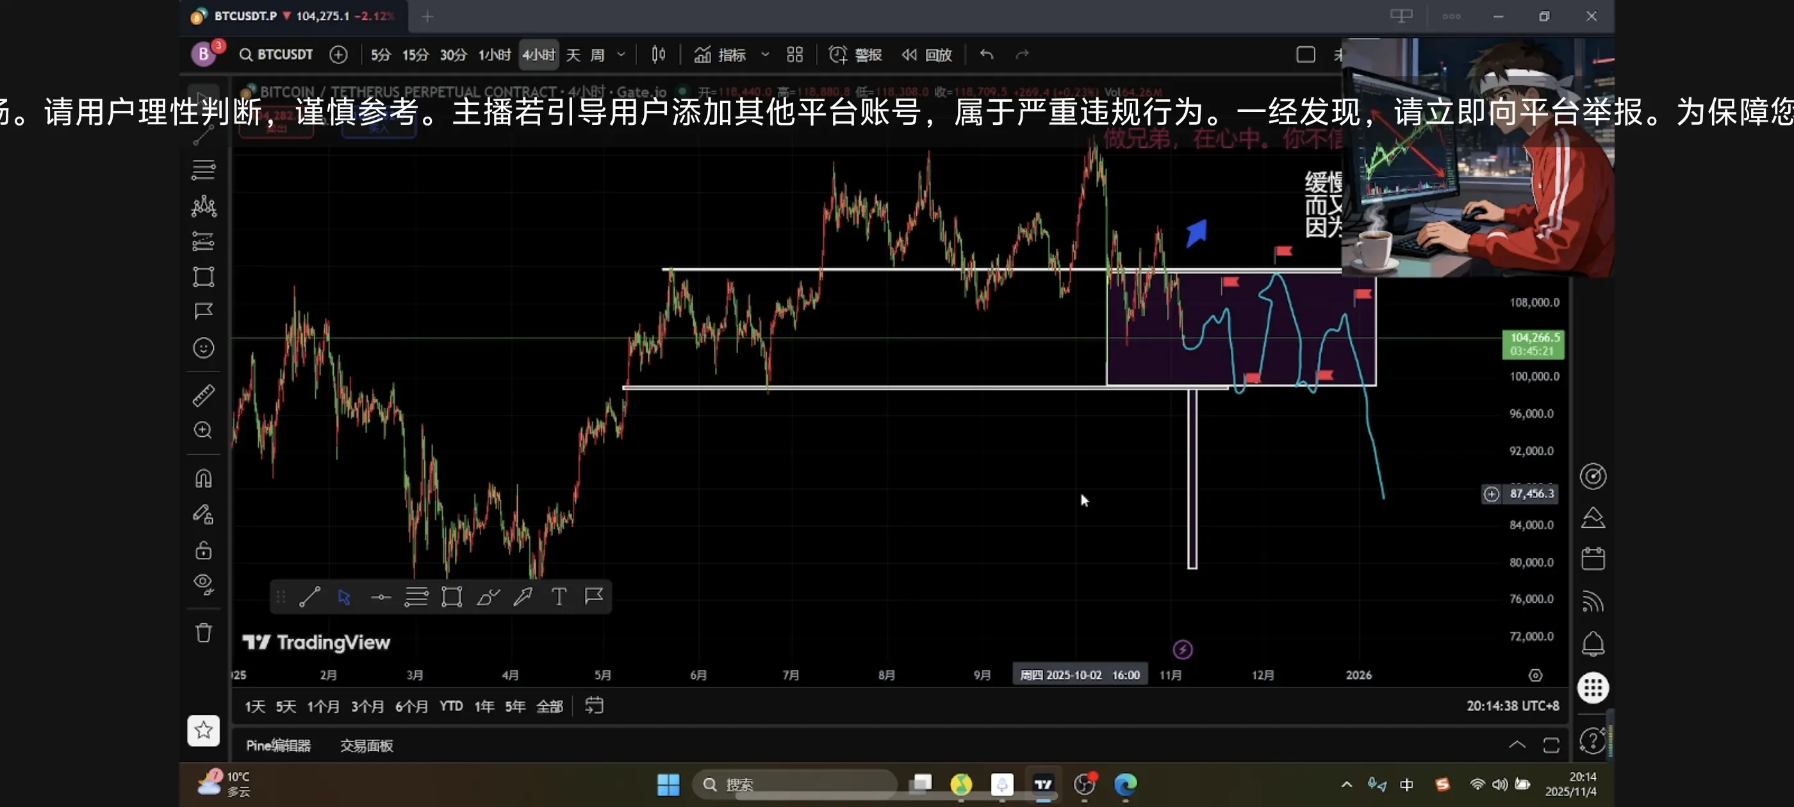The height and width of the screenshot is (807, 1794).
Task: Click the candlestick chart style icon
Action: click(x=658, y=54)
